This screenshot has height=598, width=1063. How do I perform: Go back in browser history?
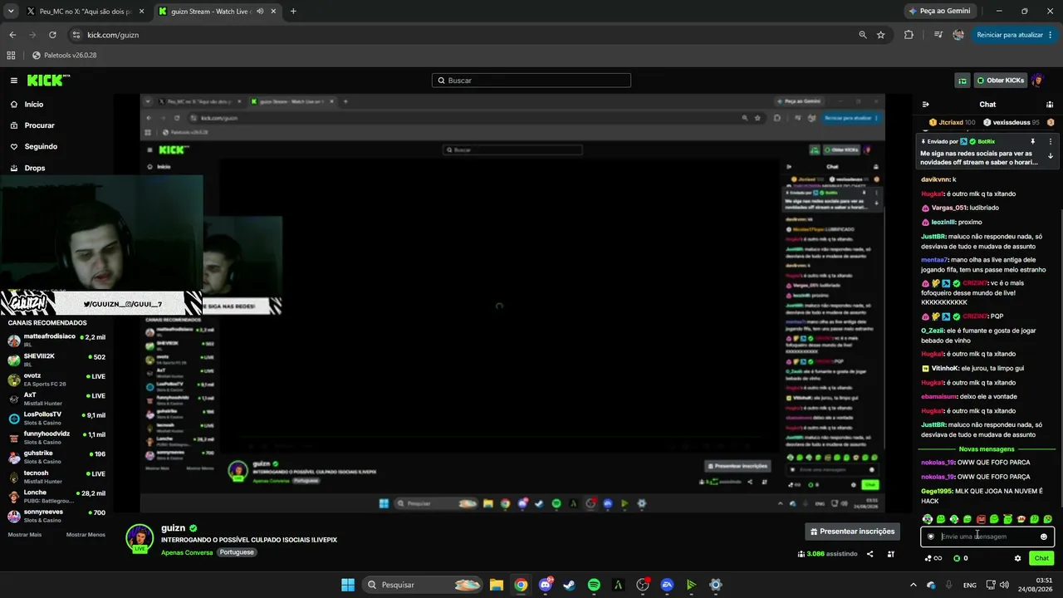coord(12,35)
